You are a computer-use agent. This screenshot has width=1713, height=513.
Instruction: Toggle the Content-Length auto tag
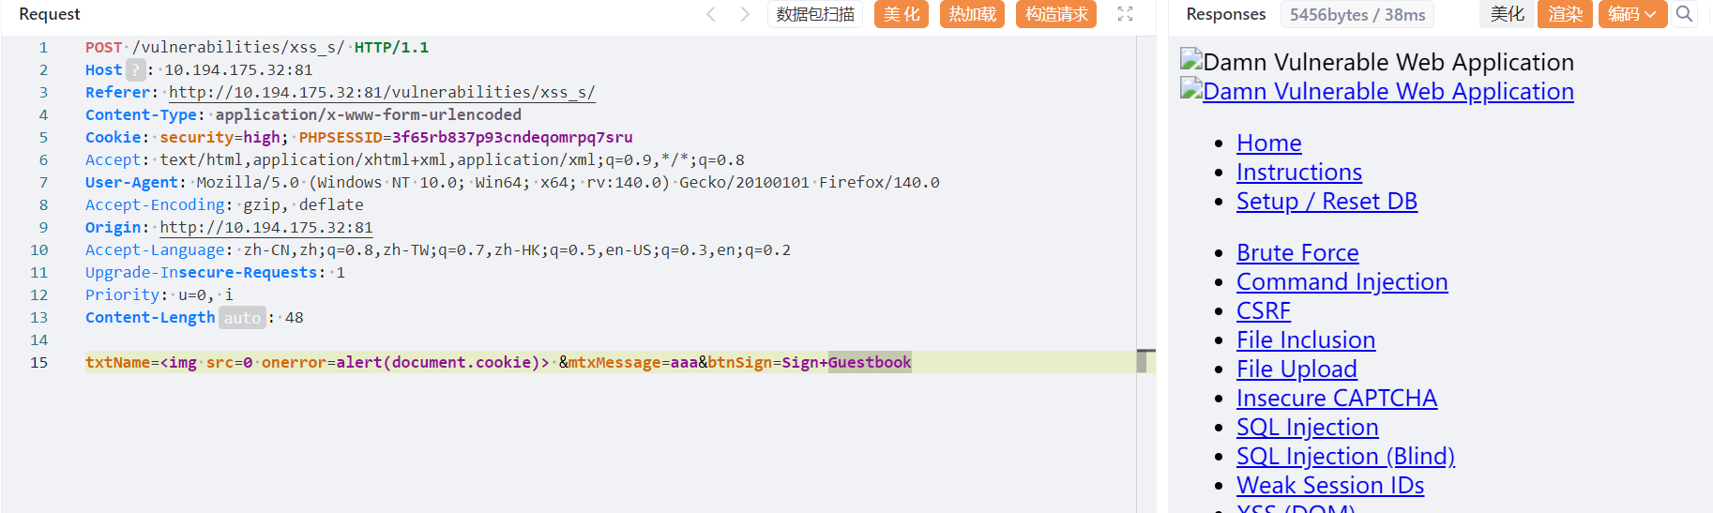coord(242,318)
